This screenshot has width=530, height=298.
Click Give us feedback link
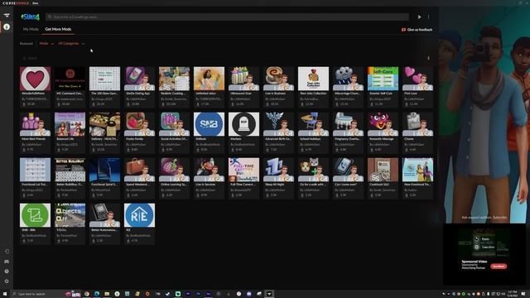click(x=417, y=30)
